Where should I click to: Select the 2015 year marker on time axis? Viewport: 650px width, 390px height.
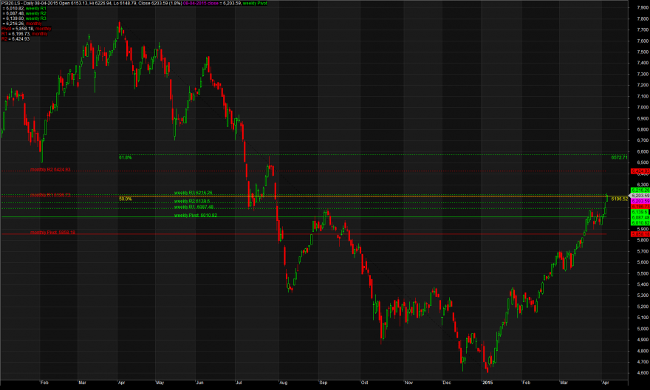[487, 383]
